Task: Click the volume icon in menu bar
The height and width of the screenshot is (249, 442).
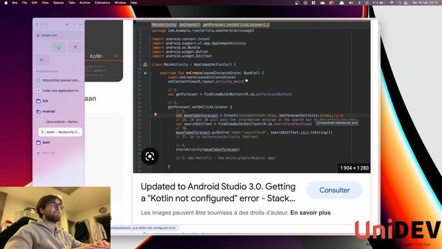Action: (x=351, y=3)
